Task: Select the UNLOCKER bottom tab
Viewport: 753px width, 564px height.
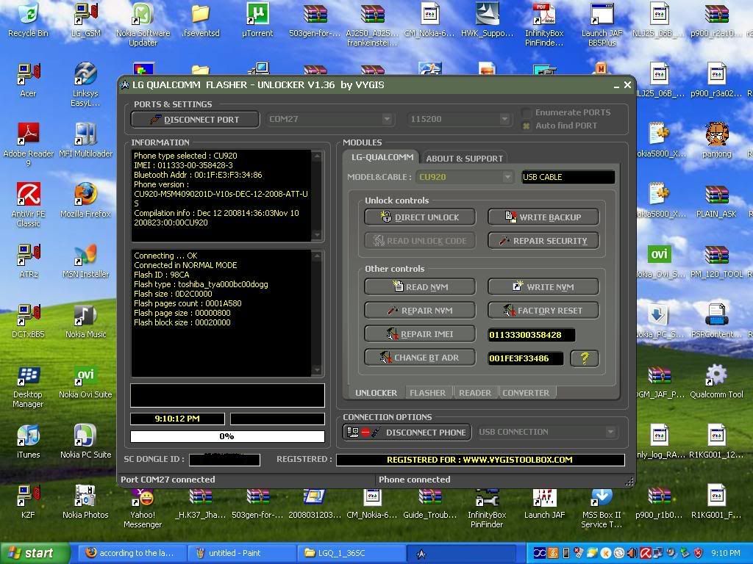Action: (x=376, y=393)
